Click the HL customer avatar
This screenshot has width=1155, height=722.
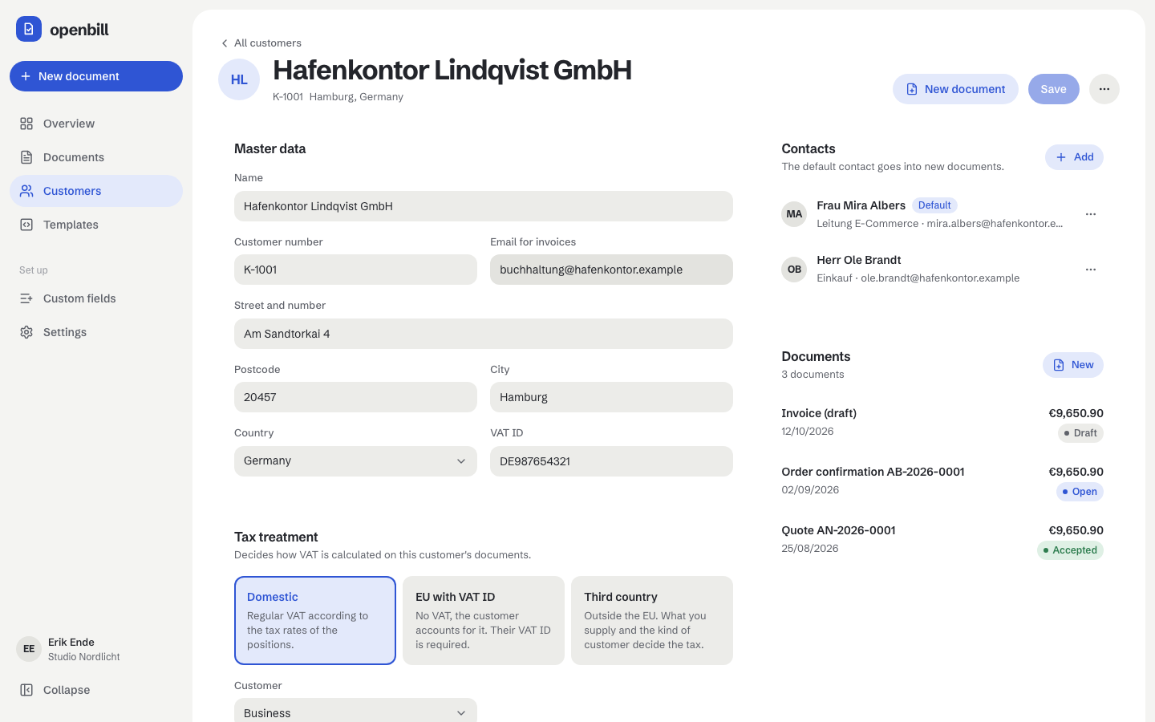[x=239, y=79]
